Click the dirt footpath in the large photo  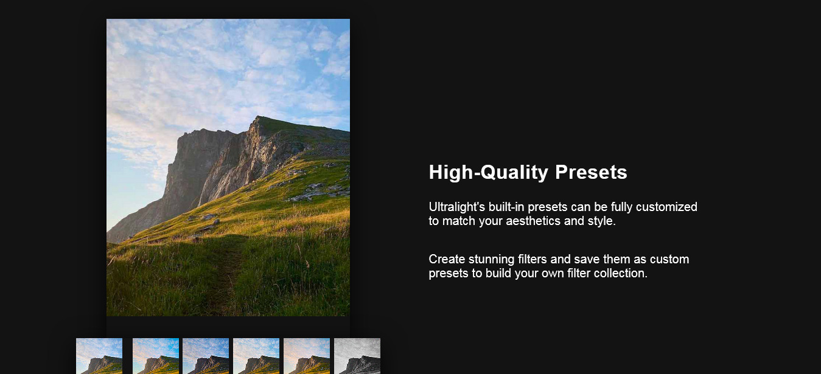225,274
